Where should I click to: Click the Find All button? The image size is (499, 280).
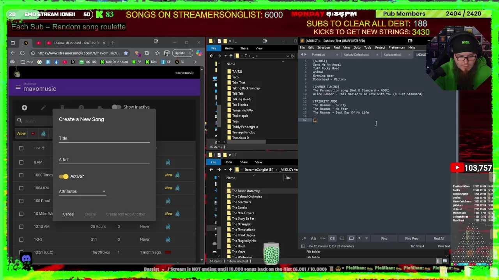[x=439, y=238]
